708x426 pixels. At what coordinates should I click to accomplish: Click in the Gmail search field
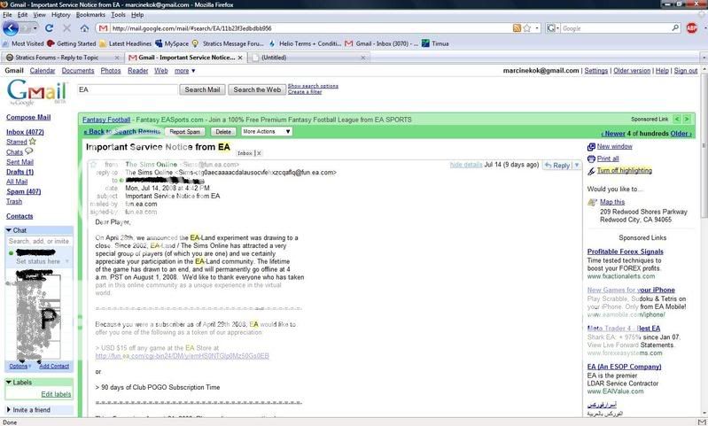click(x=128, y=89)
